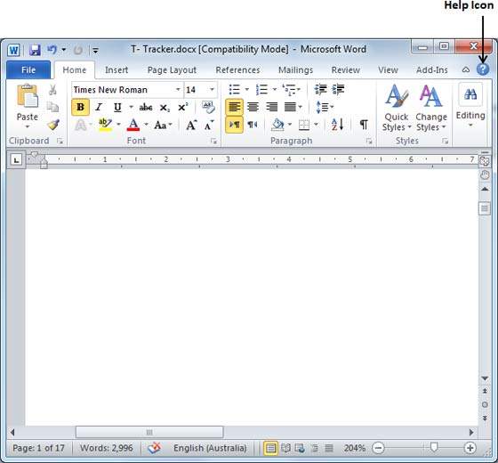Toggle Italic formatting
498x463 pixels.
point(99,107)
